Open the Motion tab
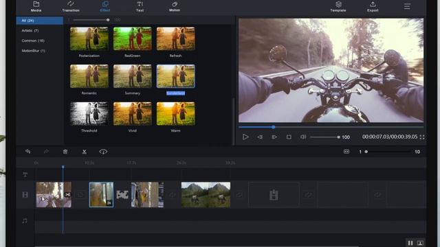The image size is (440, 247). (175, 7)
